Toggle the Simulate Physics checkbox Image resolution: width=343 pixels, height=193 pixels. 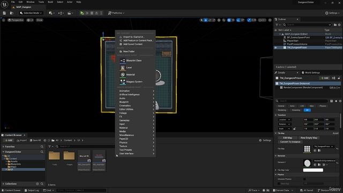tap(304, 179)
